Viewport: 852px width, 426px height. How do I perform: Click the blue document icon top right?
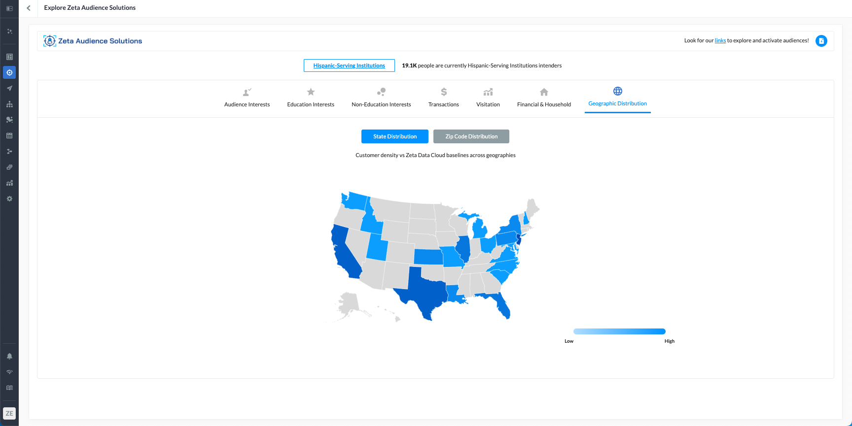821,41
